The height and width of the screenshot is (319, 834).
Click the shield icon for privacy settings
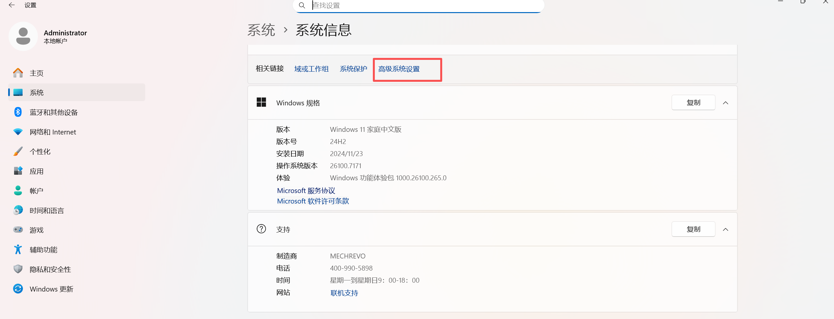coord(18,269)
